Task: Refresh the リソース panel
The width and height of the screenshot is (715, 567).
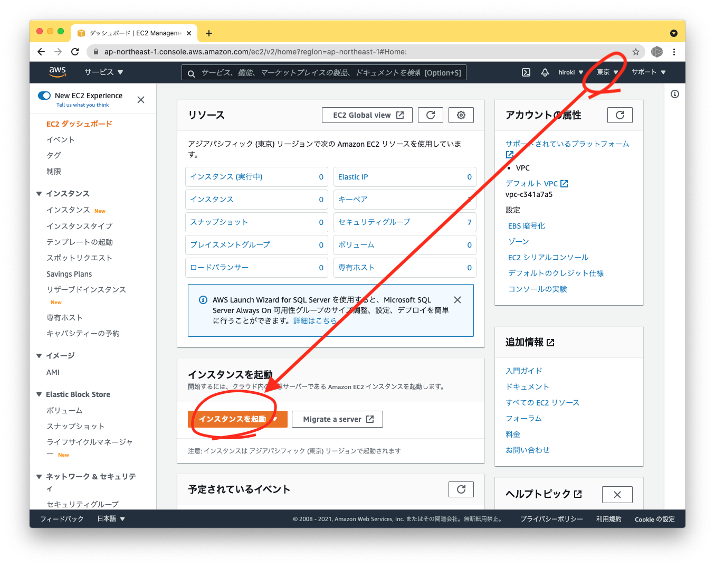Action: pos(431,115)
